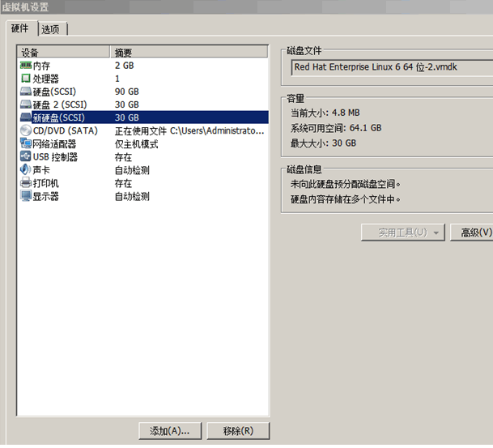This screenshot has height=448, width=493.
Task: Click the 高级(V) button
Action: [472, 233]
